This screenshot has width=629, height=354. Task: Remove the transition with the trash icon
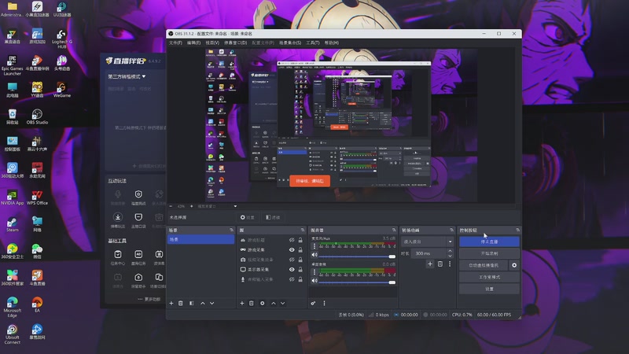click(440, 264)
